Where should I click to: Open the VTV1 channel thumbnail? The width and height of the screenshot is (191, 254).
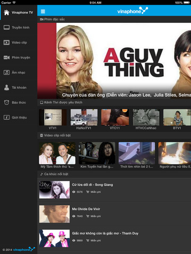[53, 117]
